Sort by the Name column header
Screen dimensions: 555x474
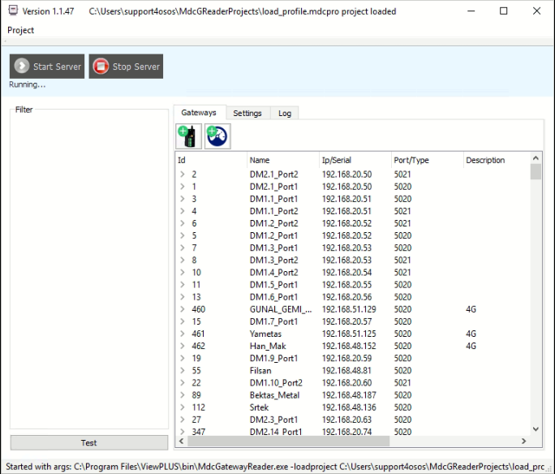click(x=260, y=160)
